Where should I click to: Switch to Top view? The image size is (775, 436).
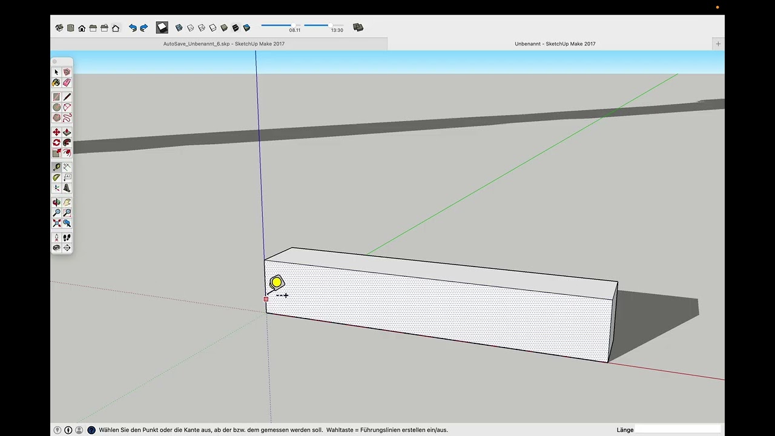70,28
